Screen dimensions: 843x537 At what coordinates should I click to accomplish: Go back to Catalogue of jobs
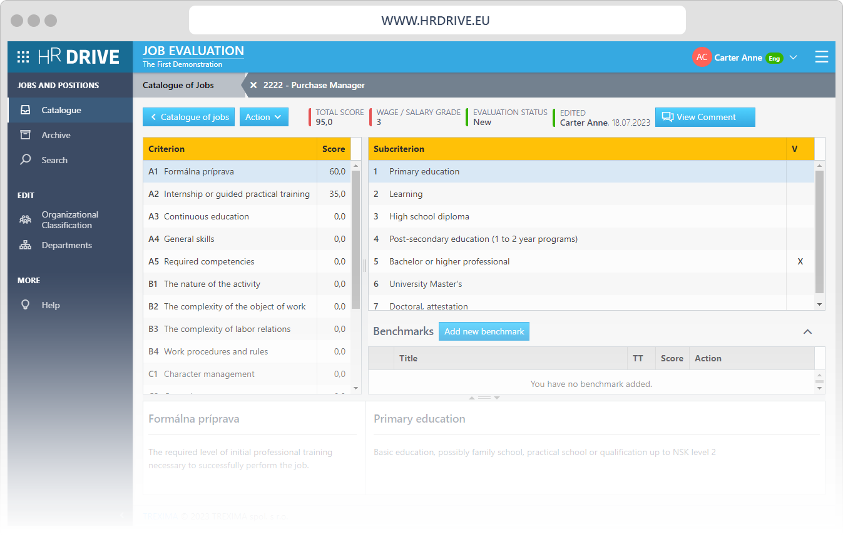tap(189, 117)
